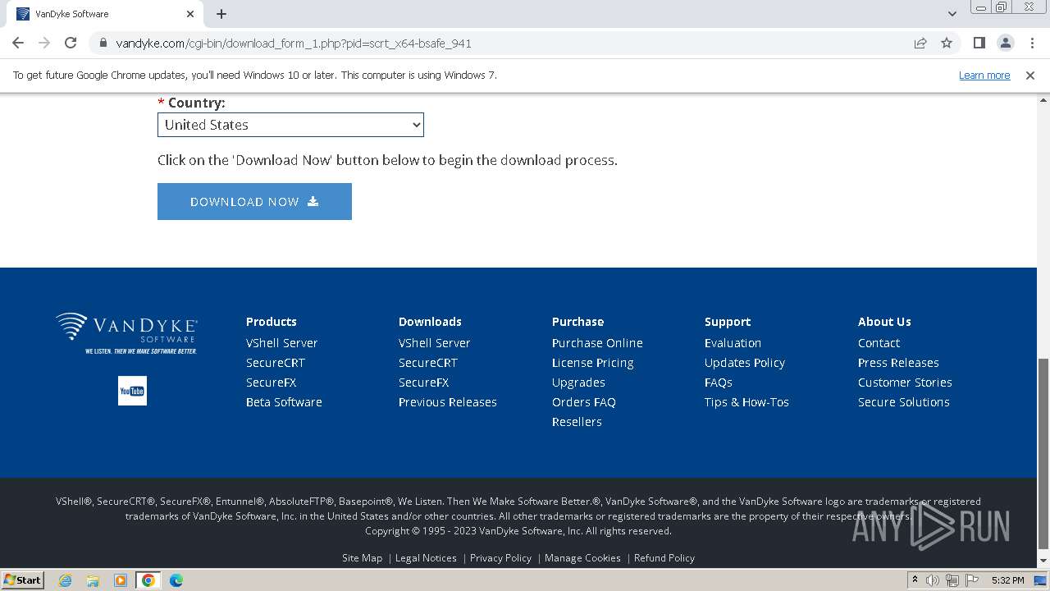Viewport: 1050px width, 591px height.
Task: Click the network tray icon
Action: (952, 580)
